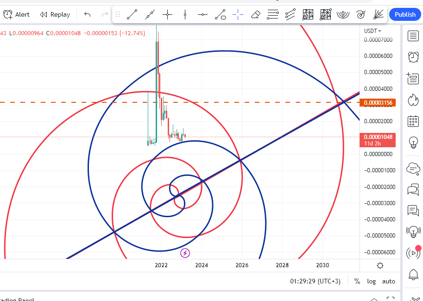Click the C0.00001048 close value

pos(63,33)
